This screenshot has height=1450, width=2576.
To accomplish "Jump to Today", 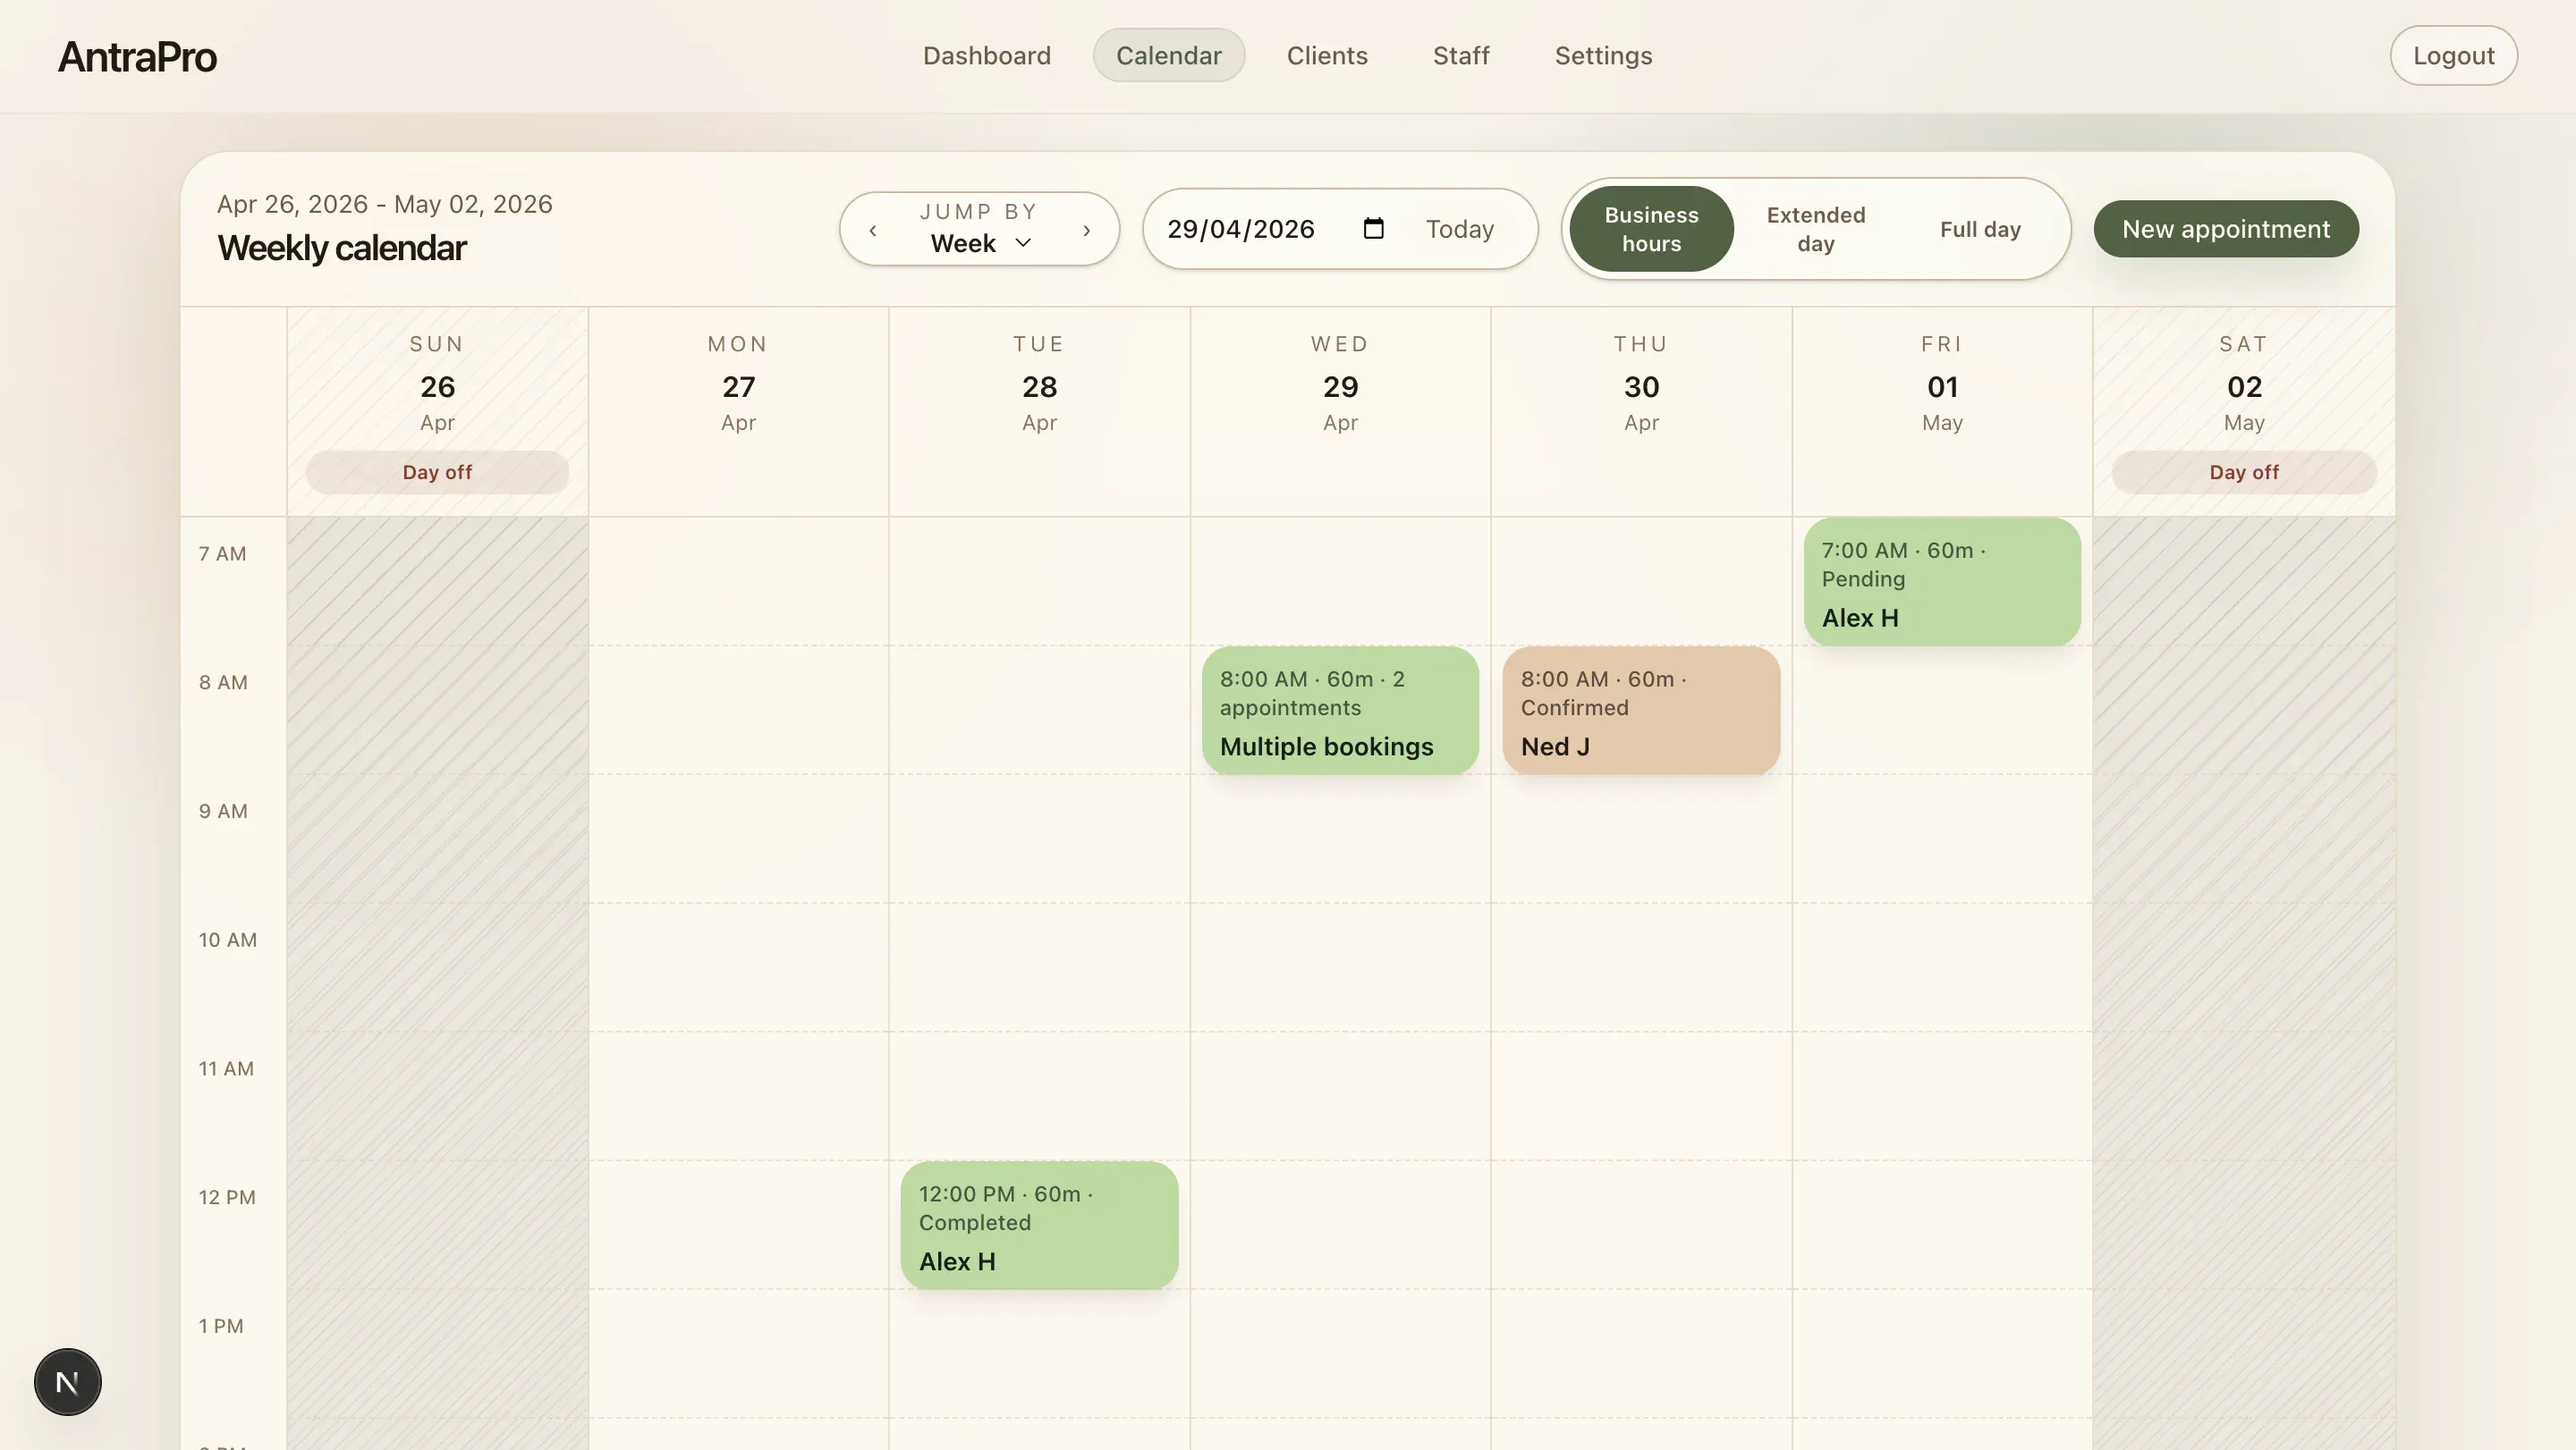I will 1459,229.
